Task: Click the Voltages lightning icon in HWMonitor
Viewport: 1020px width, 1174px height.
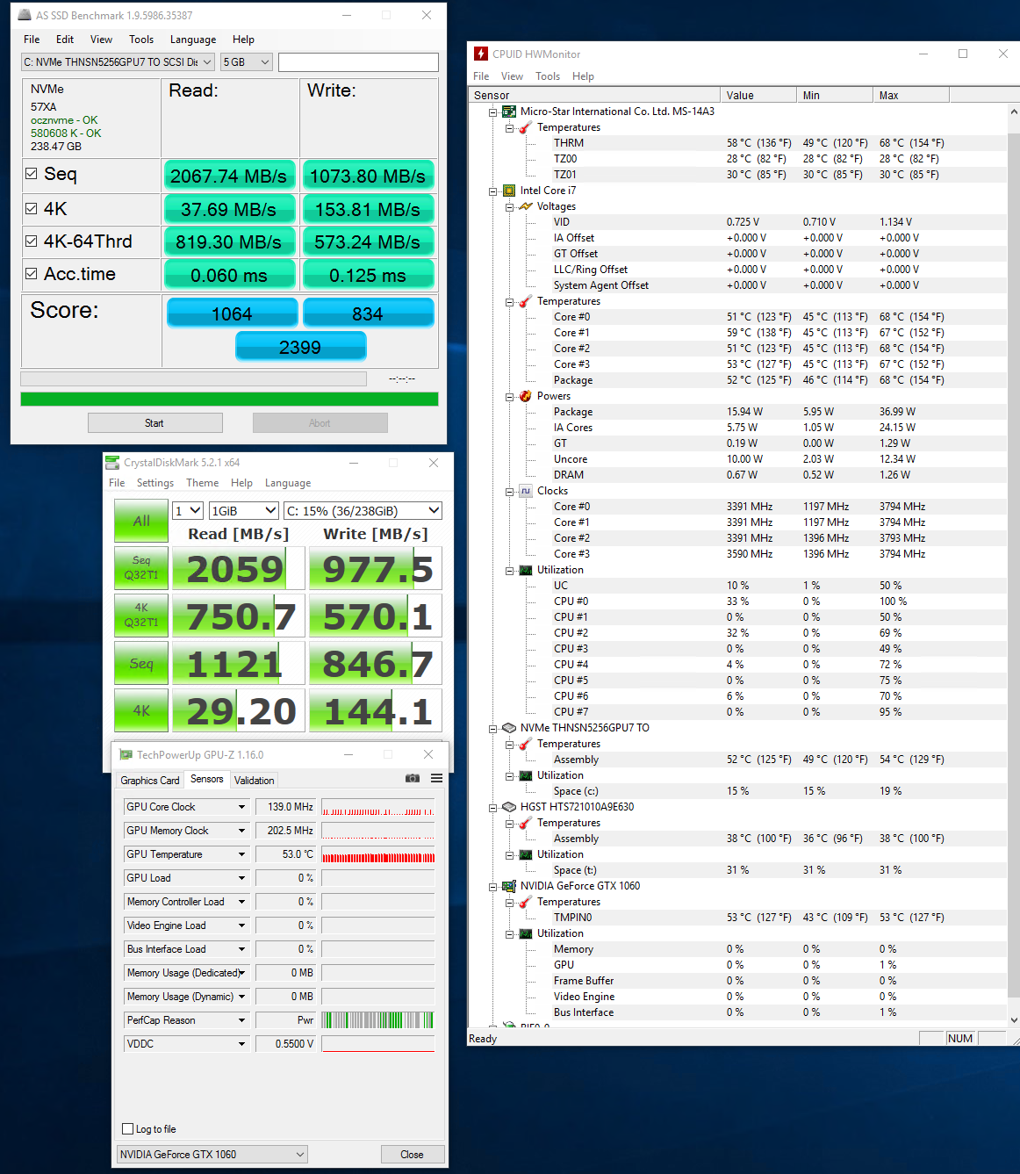Action: (x=525, y=206)
